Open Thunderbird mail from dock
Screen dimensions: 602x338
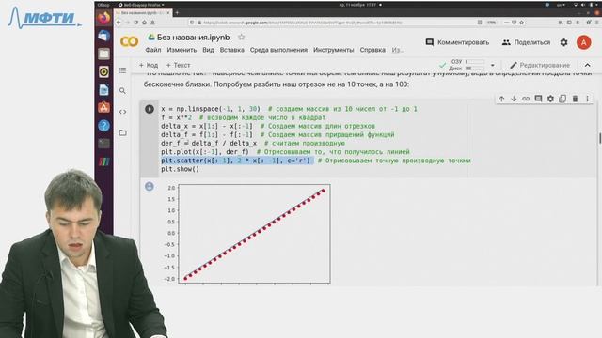103,36
